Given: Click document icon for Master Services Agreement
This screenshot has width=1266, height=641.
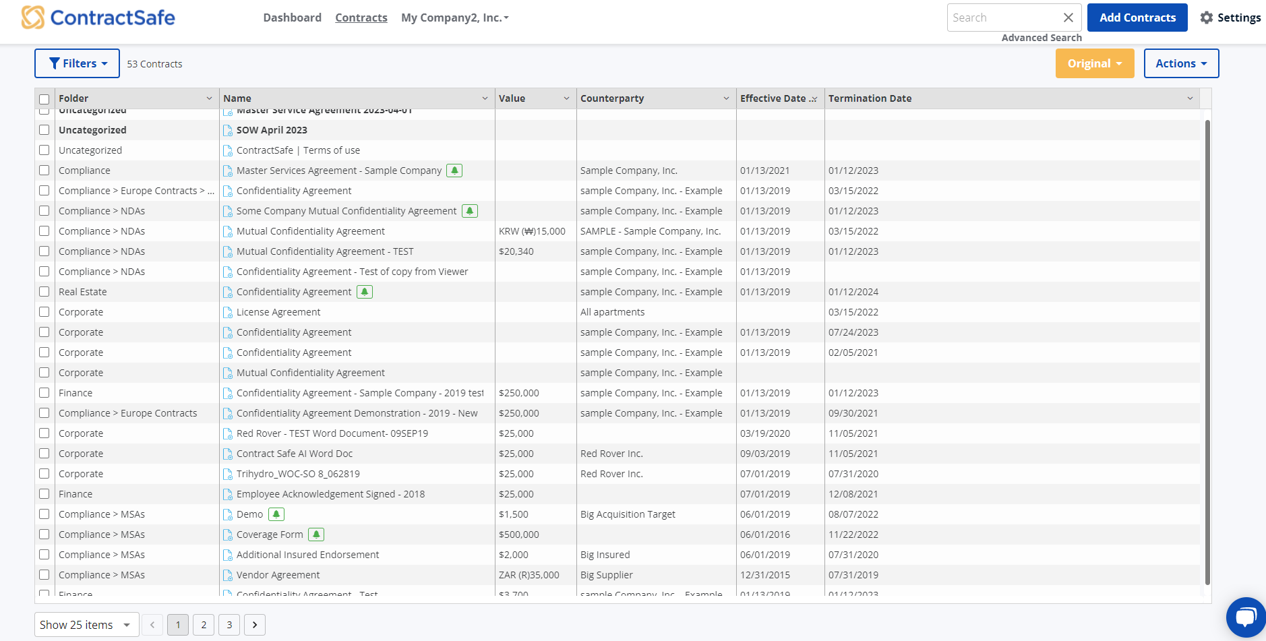Looking at the screenshot, I should tap(228, 171).
